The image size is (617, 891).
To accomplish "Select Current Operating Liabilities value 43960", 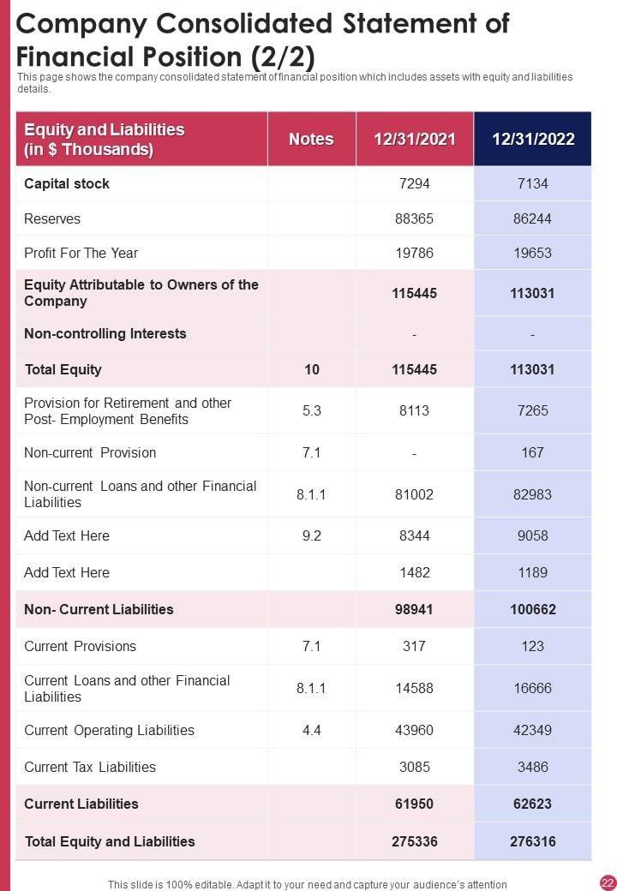I will tap(415, 730).
